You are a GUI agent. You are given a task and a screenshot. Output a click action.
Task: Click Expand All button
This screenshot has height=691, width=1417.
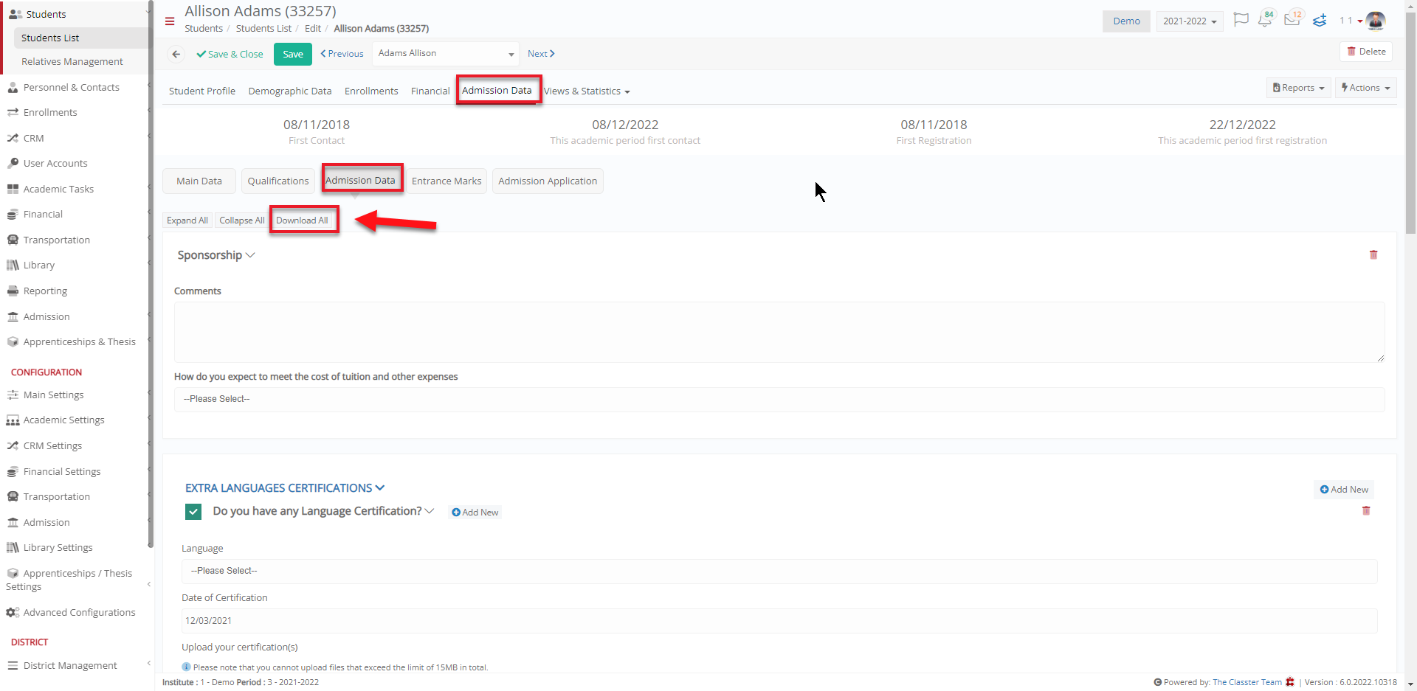tap(187, 221)
